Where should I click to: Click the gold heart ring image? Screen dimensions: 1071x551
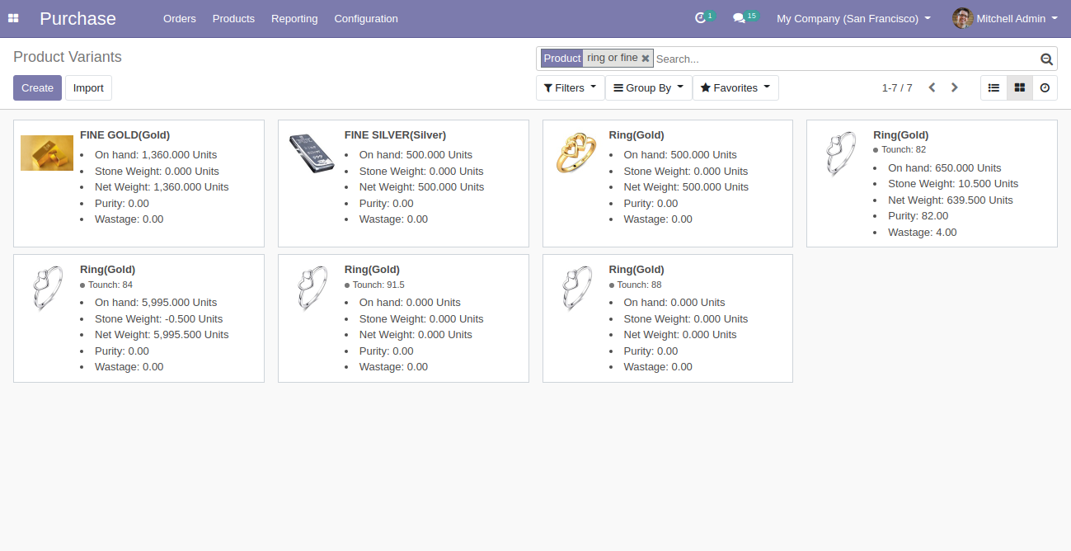pyautogui.click(x=575, y=153)
